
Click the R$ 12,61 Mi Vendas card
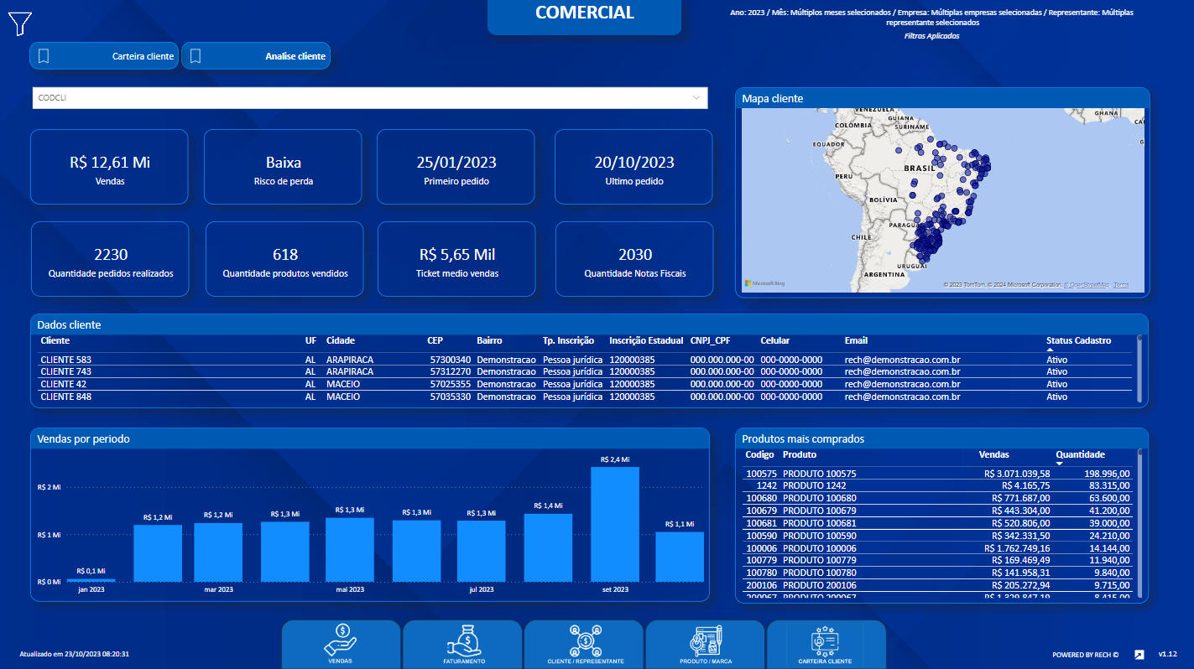pyautogui.click(x=110, y=167)
